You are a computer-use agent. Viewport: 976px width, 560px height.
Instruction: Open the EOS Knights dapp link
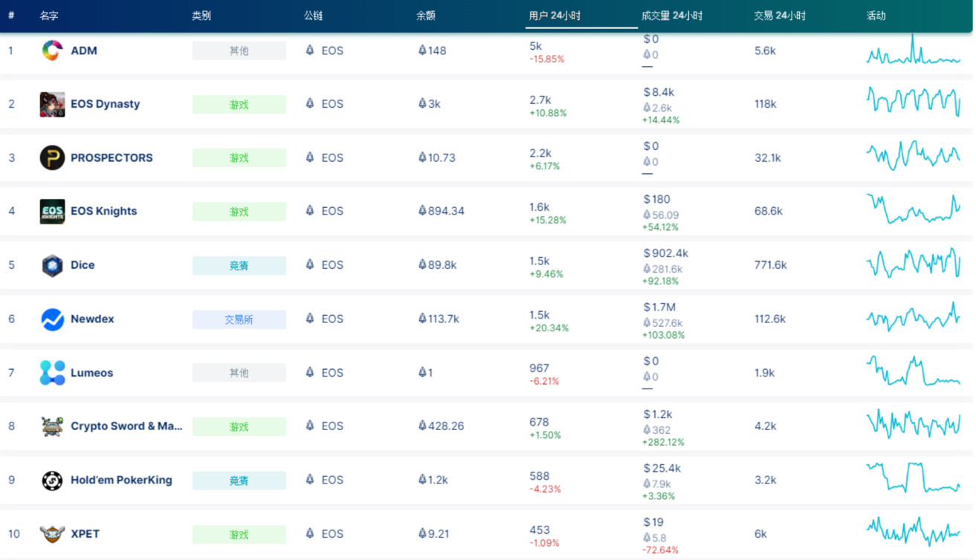[x=103, y=211]
